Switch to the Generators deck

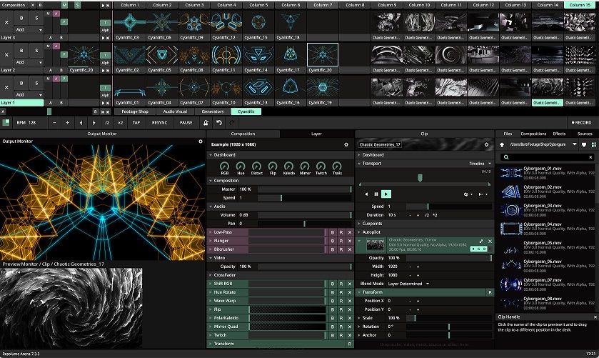click(x=213, y=111)
